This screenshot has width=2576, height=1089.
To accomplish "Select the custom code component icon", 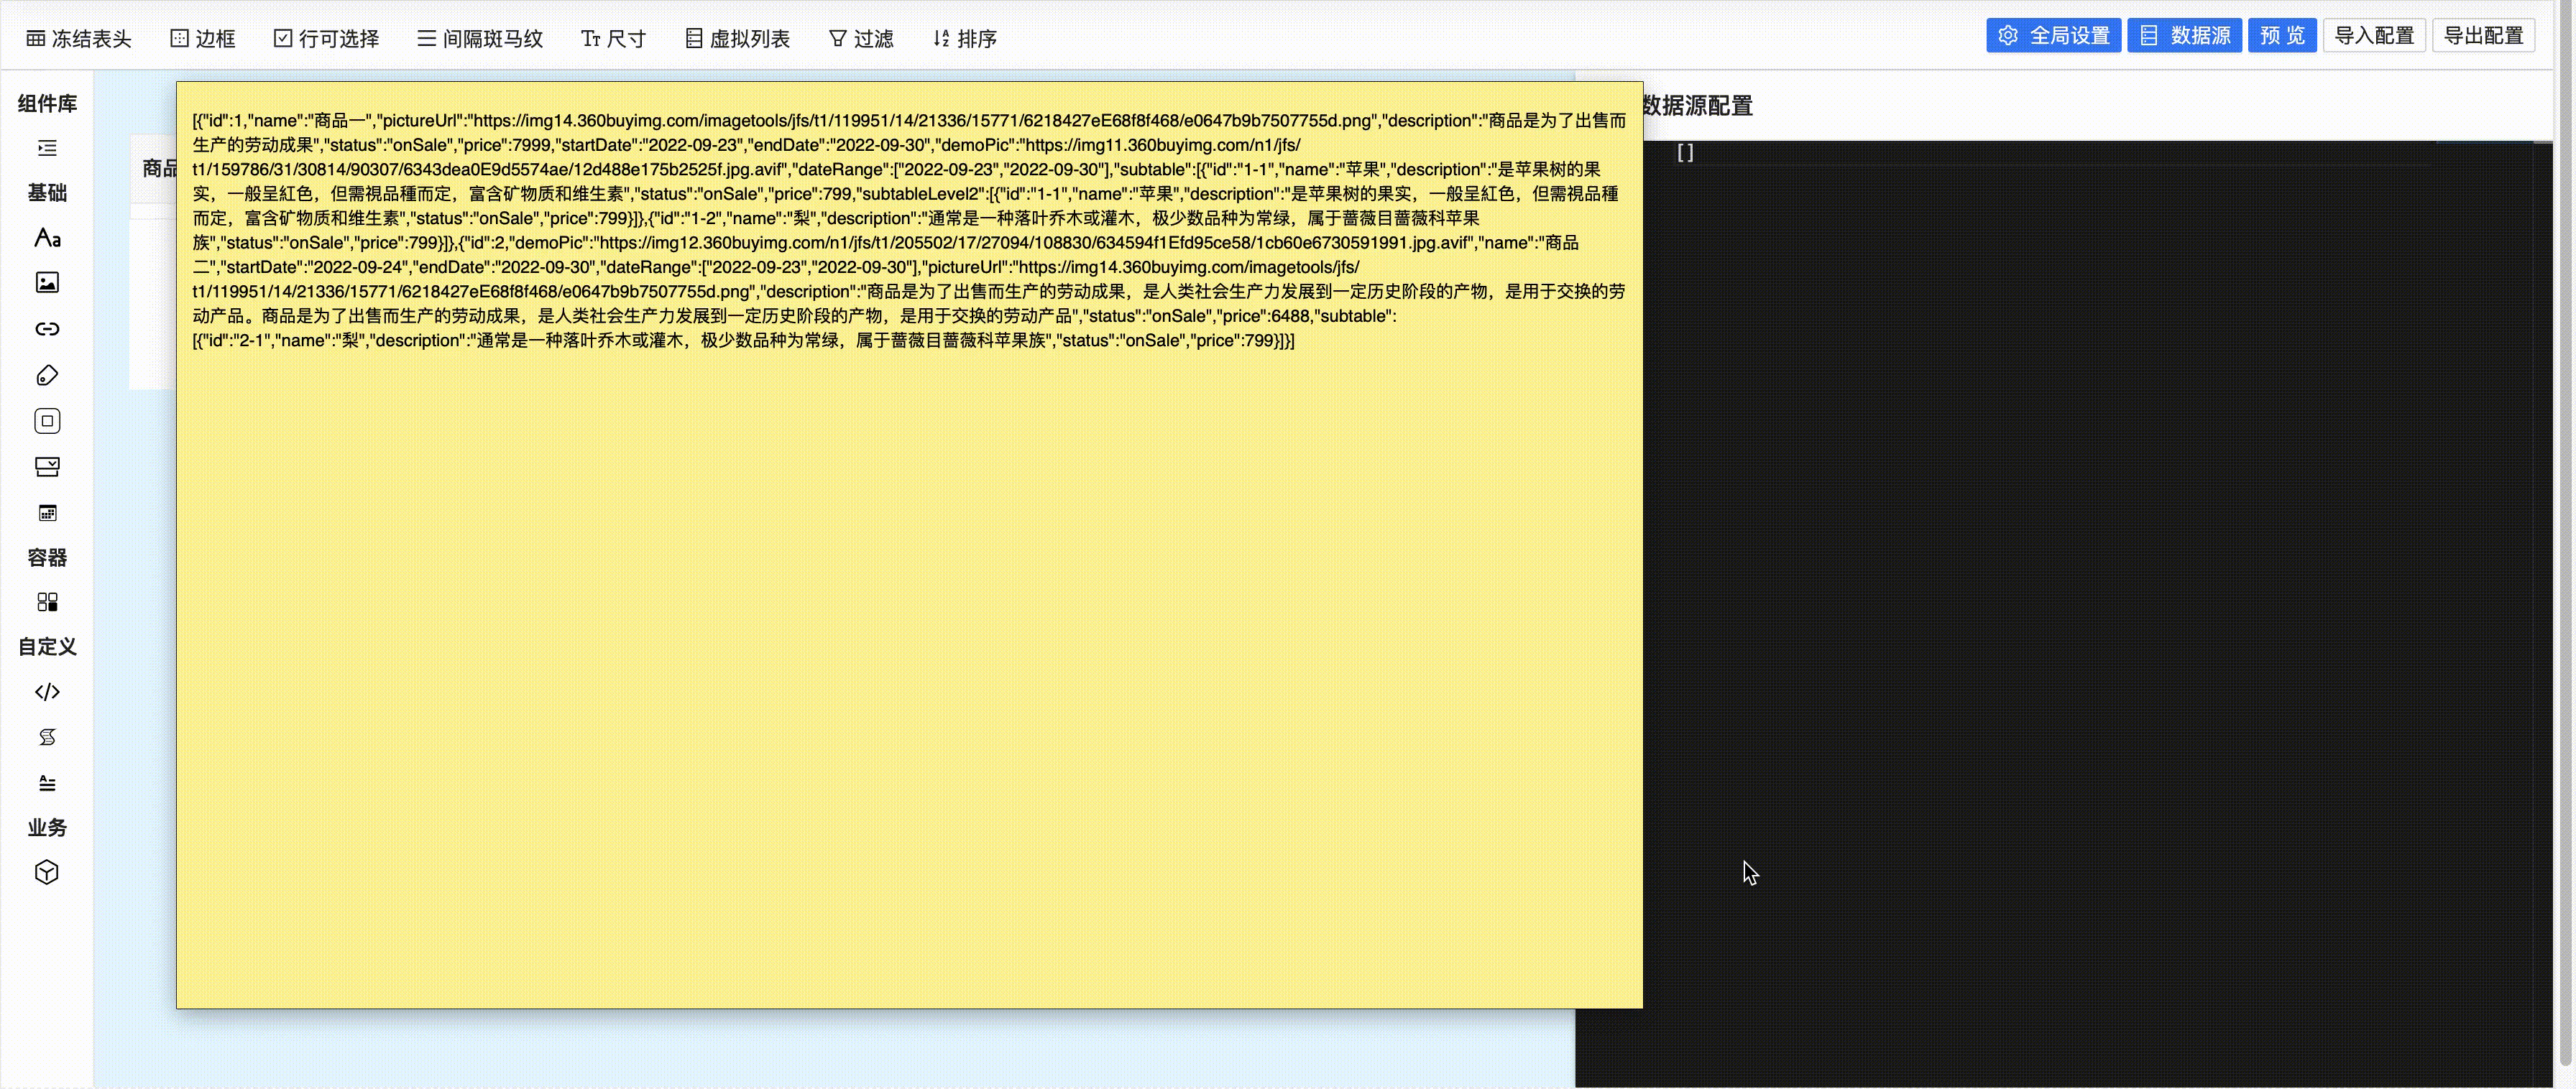I will 47,691.
